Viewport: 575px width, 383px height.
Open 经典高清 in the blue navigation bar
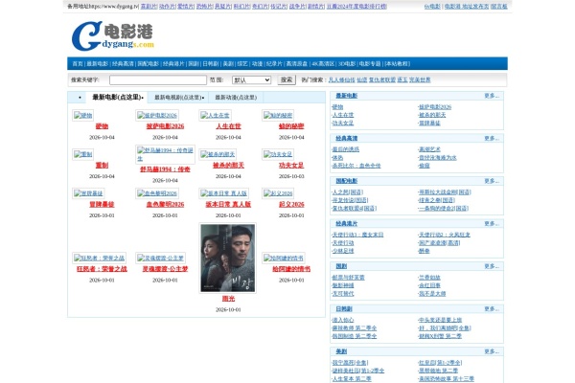tap(123, 64)
